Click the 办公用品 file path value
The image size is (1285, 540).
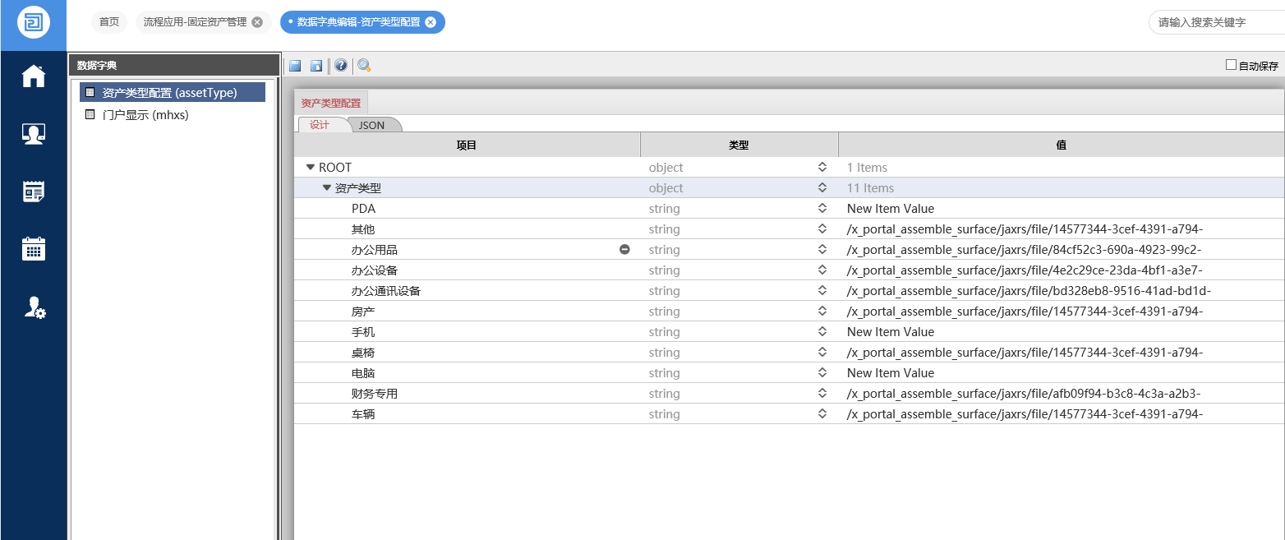[x=1025, y=249]
